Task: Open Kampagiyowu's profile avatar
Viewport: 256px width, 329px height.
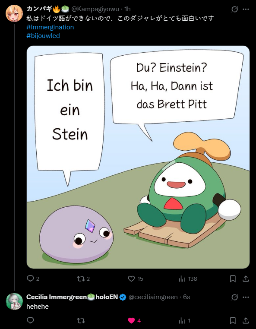Action: 14,13
